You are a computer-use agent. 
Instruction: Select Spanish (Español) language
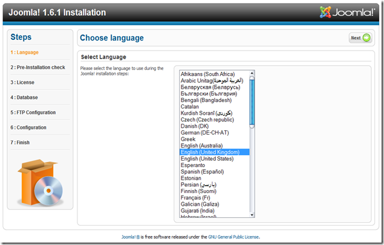[215, 172]
